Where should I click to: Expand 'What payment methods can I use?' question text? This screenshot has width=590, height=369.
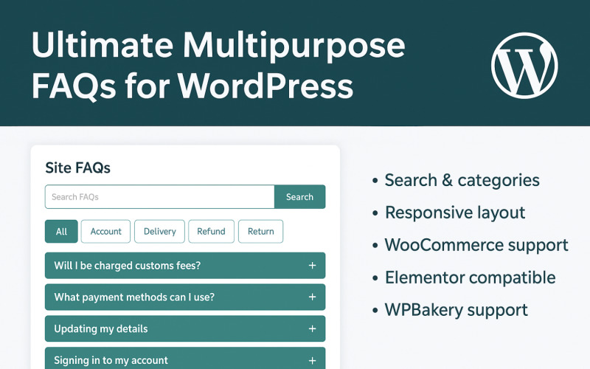click(x=134, y=297)
